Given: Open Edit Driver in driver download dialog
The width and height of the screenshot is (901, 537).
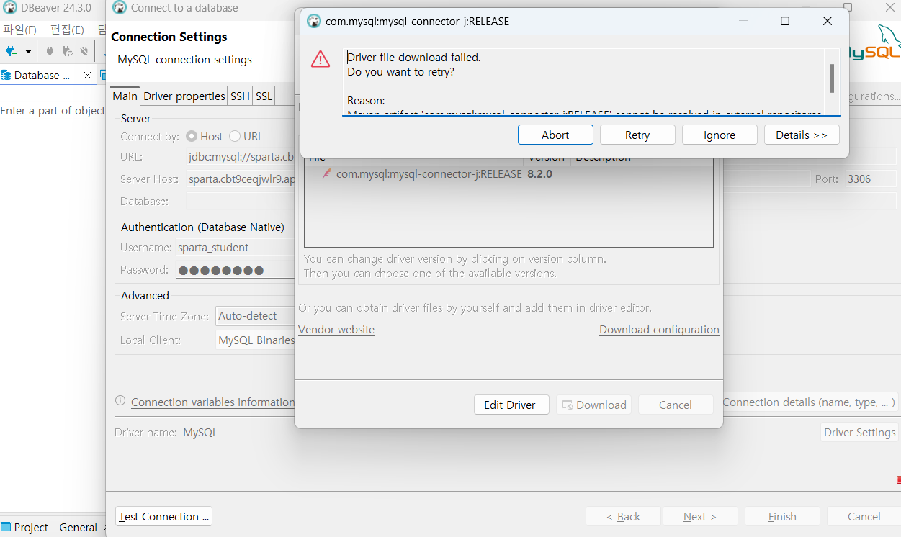Looking at the screenshot, I should tap(510, 405).
